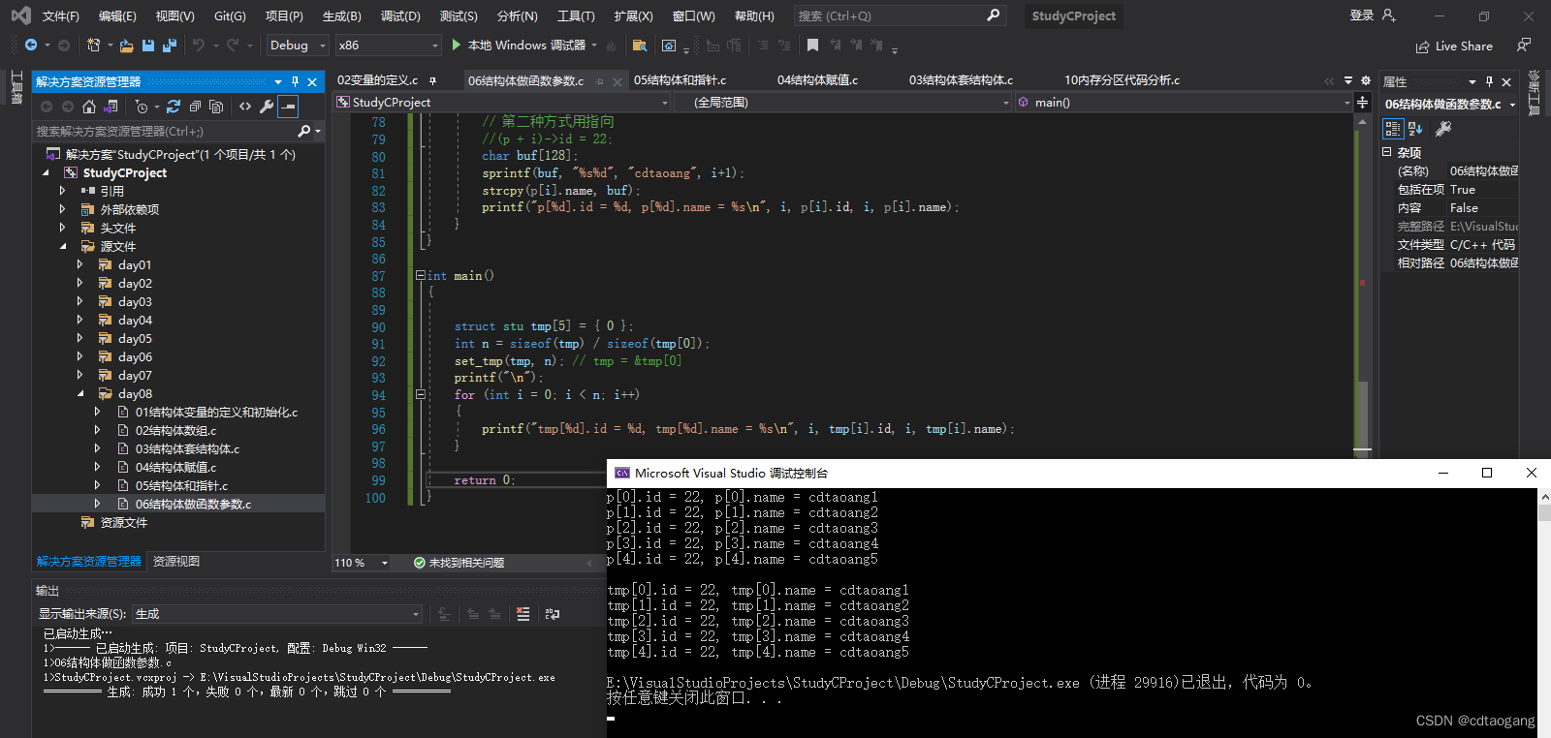Switch to the 05结构体和指针.c tab
This screenshot has width=1551, height=738.
click(680, 80)
